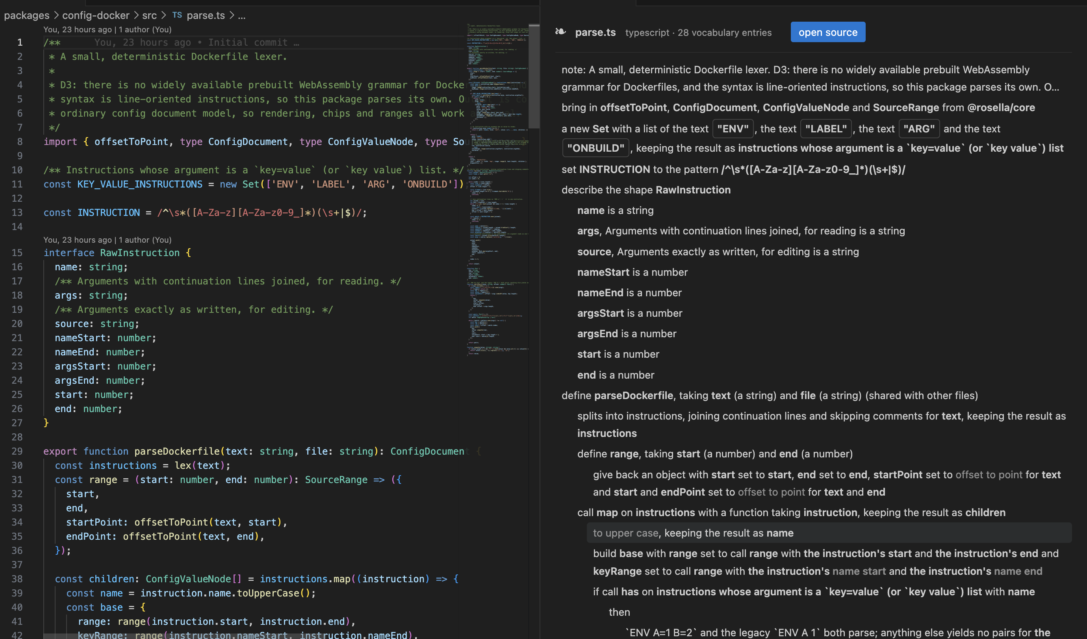Click 'parseDockerfile' function name on line 29
This screenshot has height=639, width=1087.
click(177, 451)
